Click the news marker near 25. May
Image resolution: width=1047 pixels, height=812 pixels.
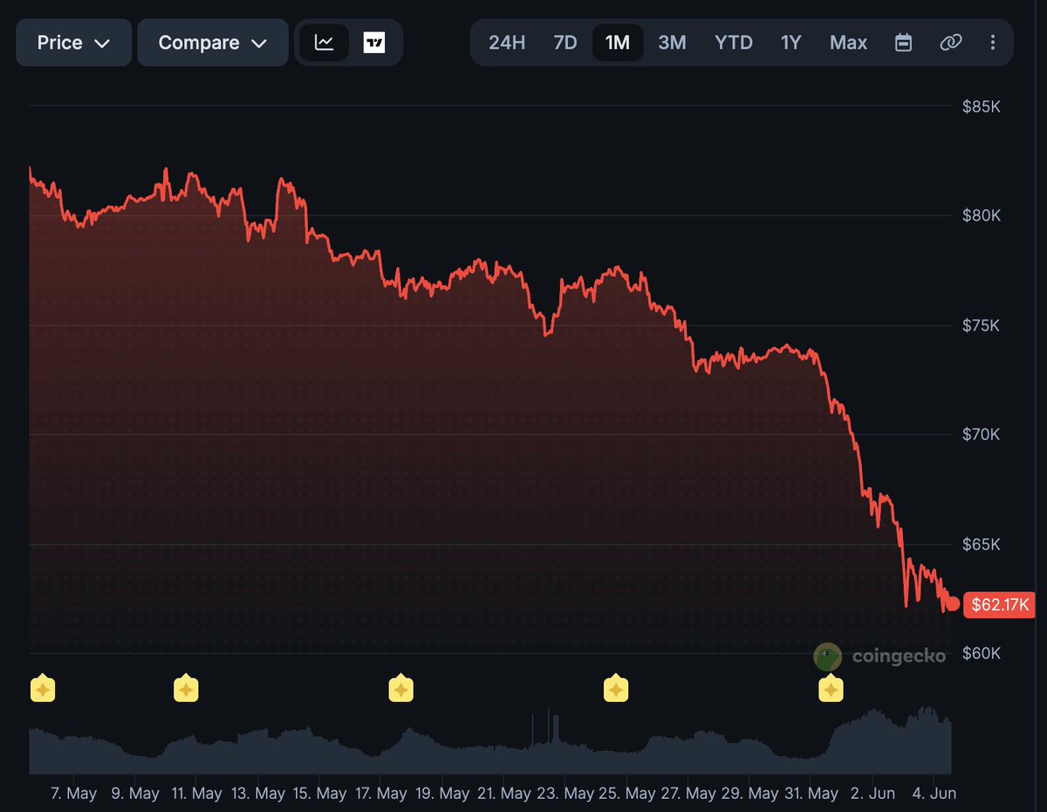point(616,690)
